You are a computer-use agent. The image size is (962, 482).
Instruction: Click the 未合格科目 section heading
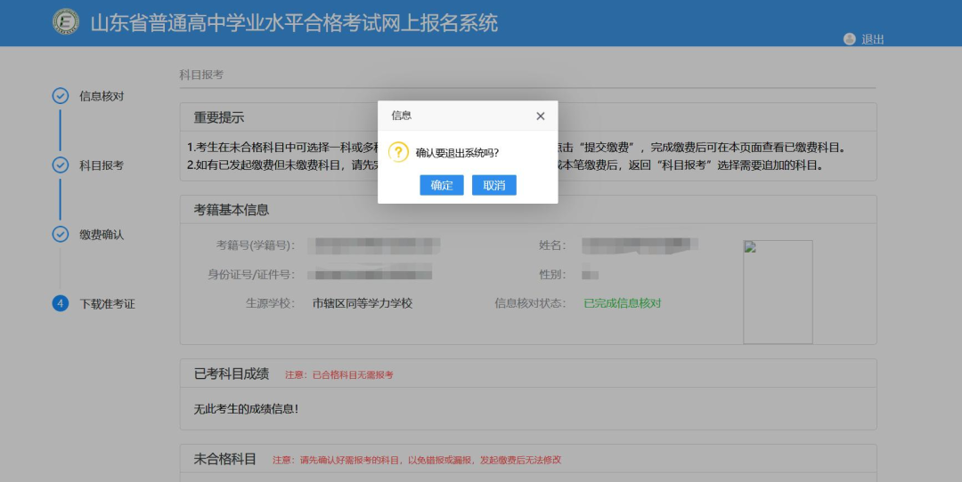pos(225,460)
